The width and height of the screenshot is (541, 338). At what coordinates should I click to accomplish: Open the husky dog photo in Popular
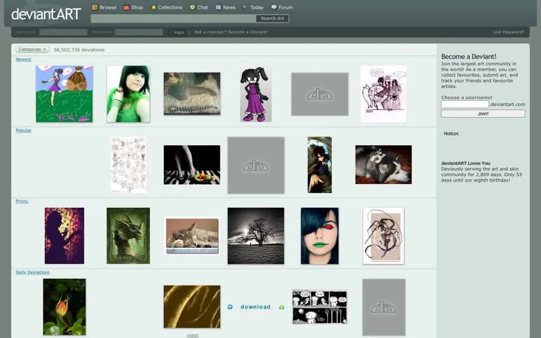(x=384, y=164)
